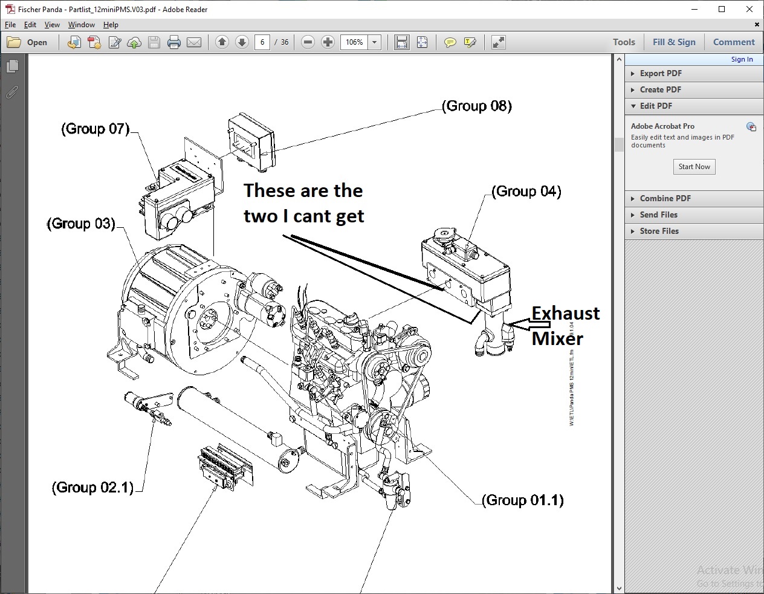Click the Read mode expand icon

tap(498, 42)
